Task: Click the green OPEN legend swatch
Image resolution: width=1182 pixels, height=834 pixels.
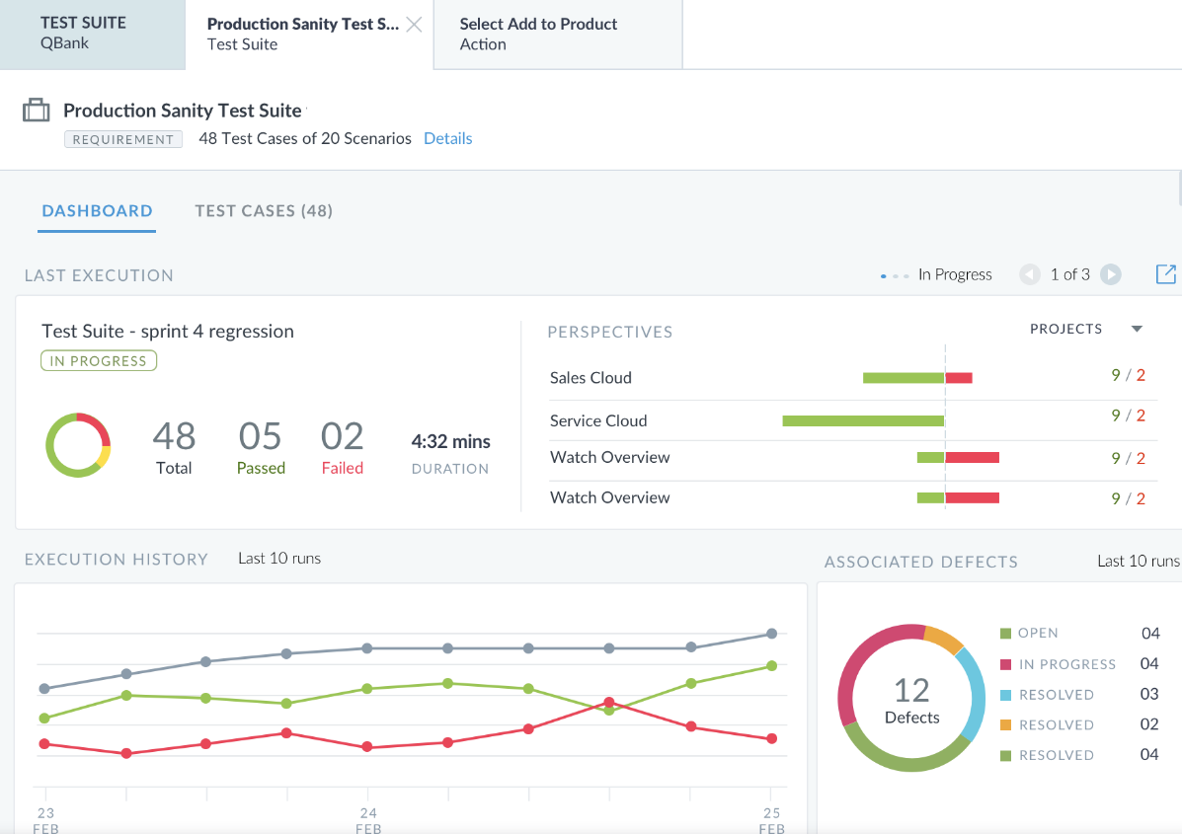Action: (1005, 634)
